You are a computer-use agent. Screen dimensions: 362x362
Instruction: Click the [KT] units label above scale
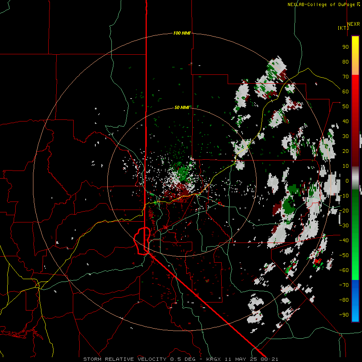[x=343, y=28]
